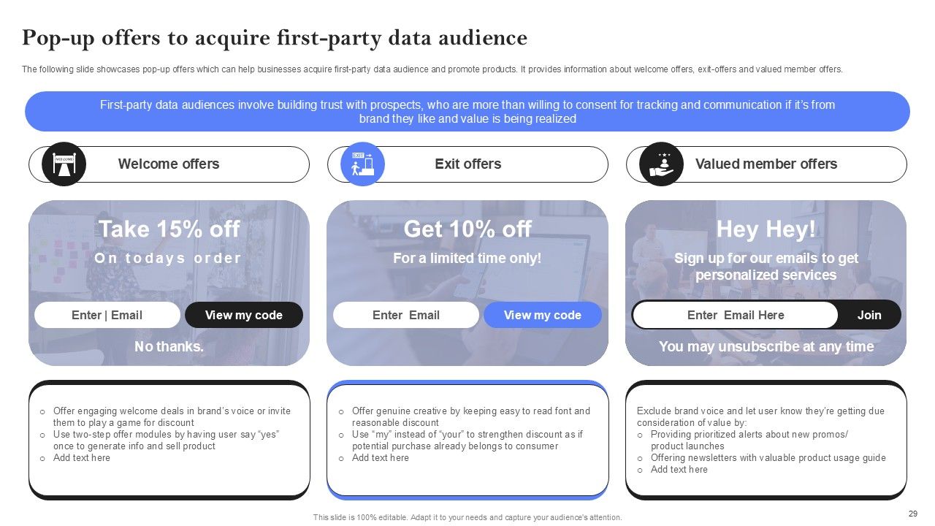
Task: Select the Valued member offers heading pill
Action: coord(766,164)
